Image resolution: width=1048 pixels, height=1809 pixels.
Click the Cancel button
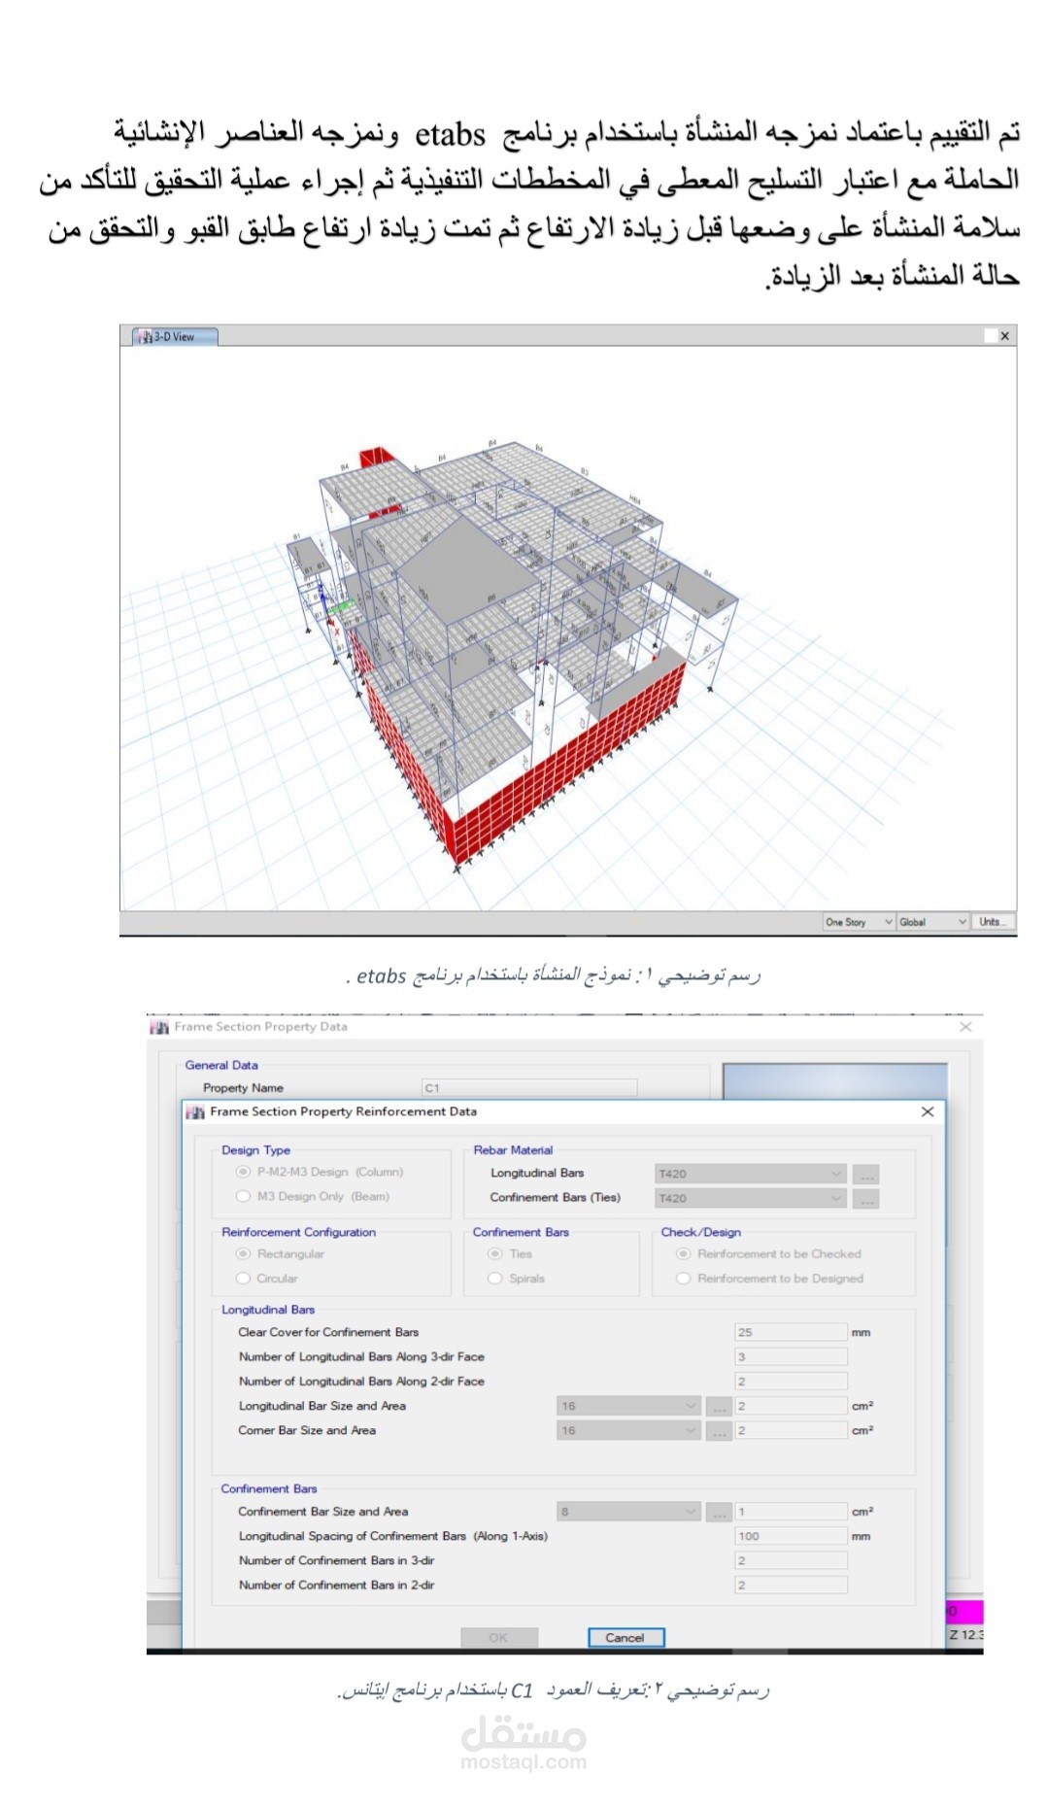tap(625, 1637)
